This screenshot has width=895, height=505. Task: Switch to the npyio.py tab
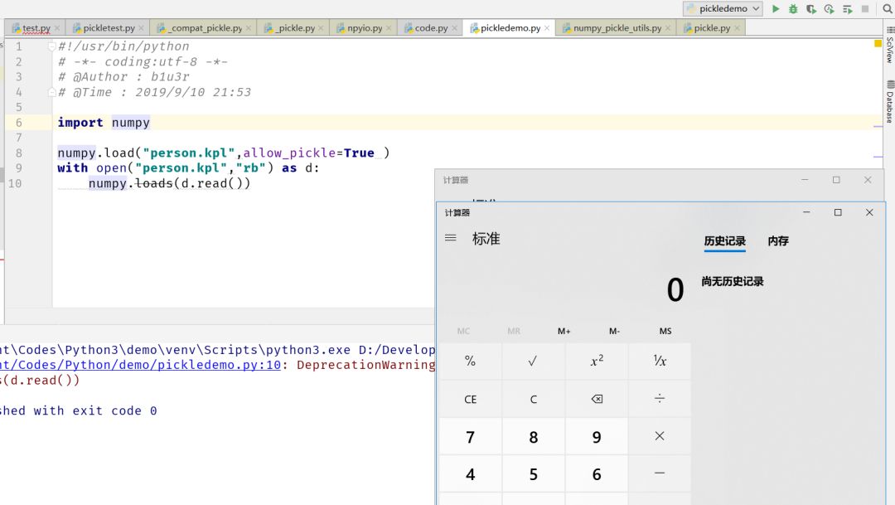click(x=364, y=27)
